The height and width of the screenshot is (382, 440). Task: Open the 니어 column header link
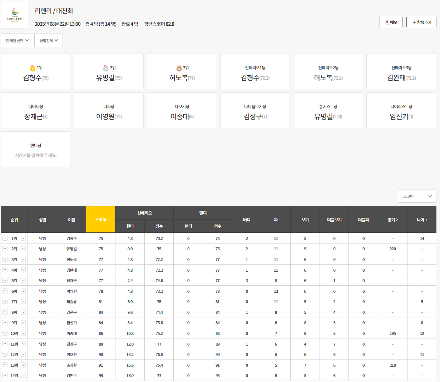422,220
